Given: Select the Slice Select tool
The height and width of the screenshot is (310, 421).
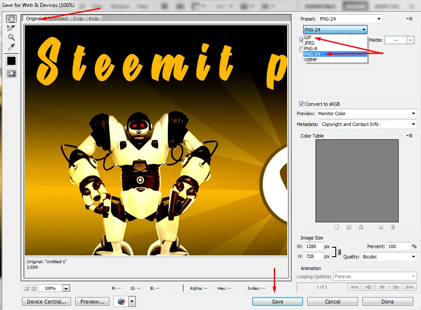Looking at the screenshot, I should [x=11, y=28].
